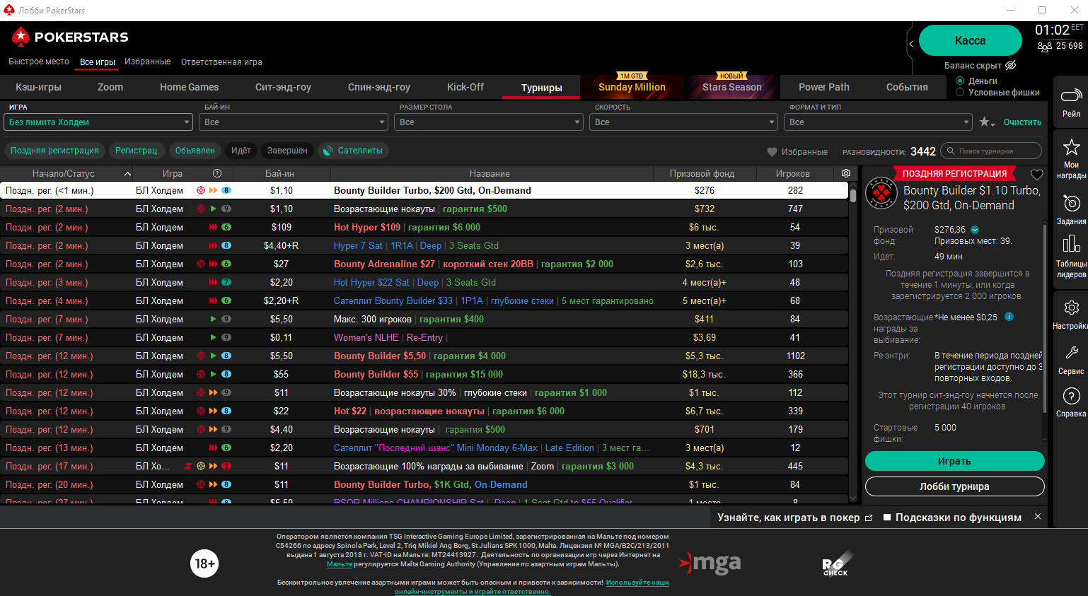Close the hints bar
1088x596 pixels.
[1038, 517]
